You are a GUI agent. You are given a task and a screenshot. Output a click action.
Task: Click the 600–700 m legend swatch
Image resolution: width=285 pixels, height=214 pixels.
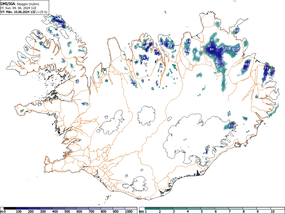pyautogui.click(x=83, y=208)
